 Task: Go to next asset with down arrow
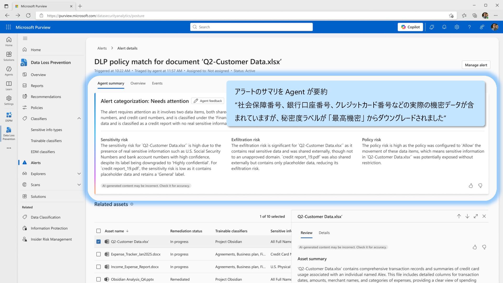[467, 216]
